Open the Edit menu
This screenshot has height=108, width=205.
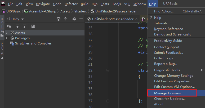click(19, 4)
